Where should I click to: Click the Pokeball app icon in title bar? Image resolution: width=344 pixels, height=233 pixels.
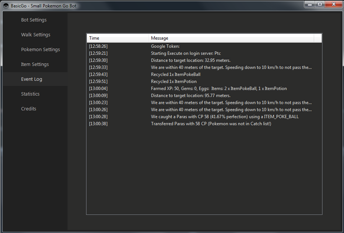click(6, 6)
